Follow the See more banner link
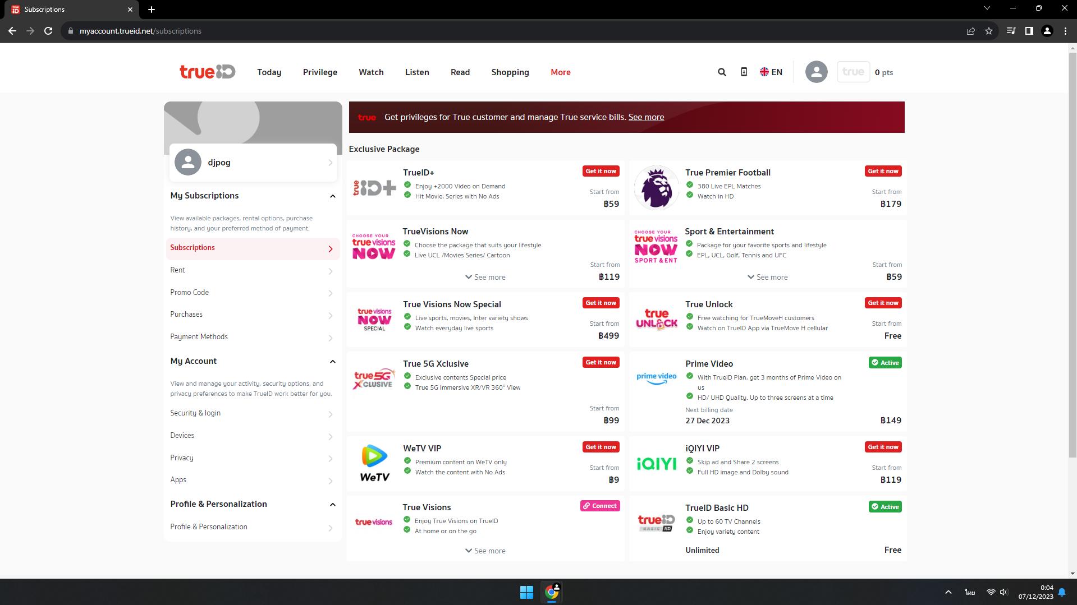 point(646,117)
